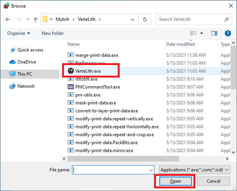Screen dimensions: 237x191
Task: Change view layout icon
Action: click(x=193, y=33)
